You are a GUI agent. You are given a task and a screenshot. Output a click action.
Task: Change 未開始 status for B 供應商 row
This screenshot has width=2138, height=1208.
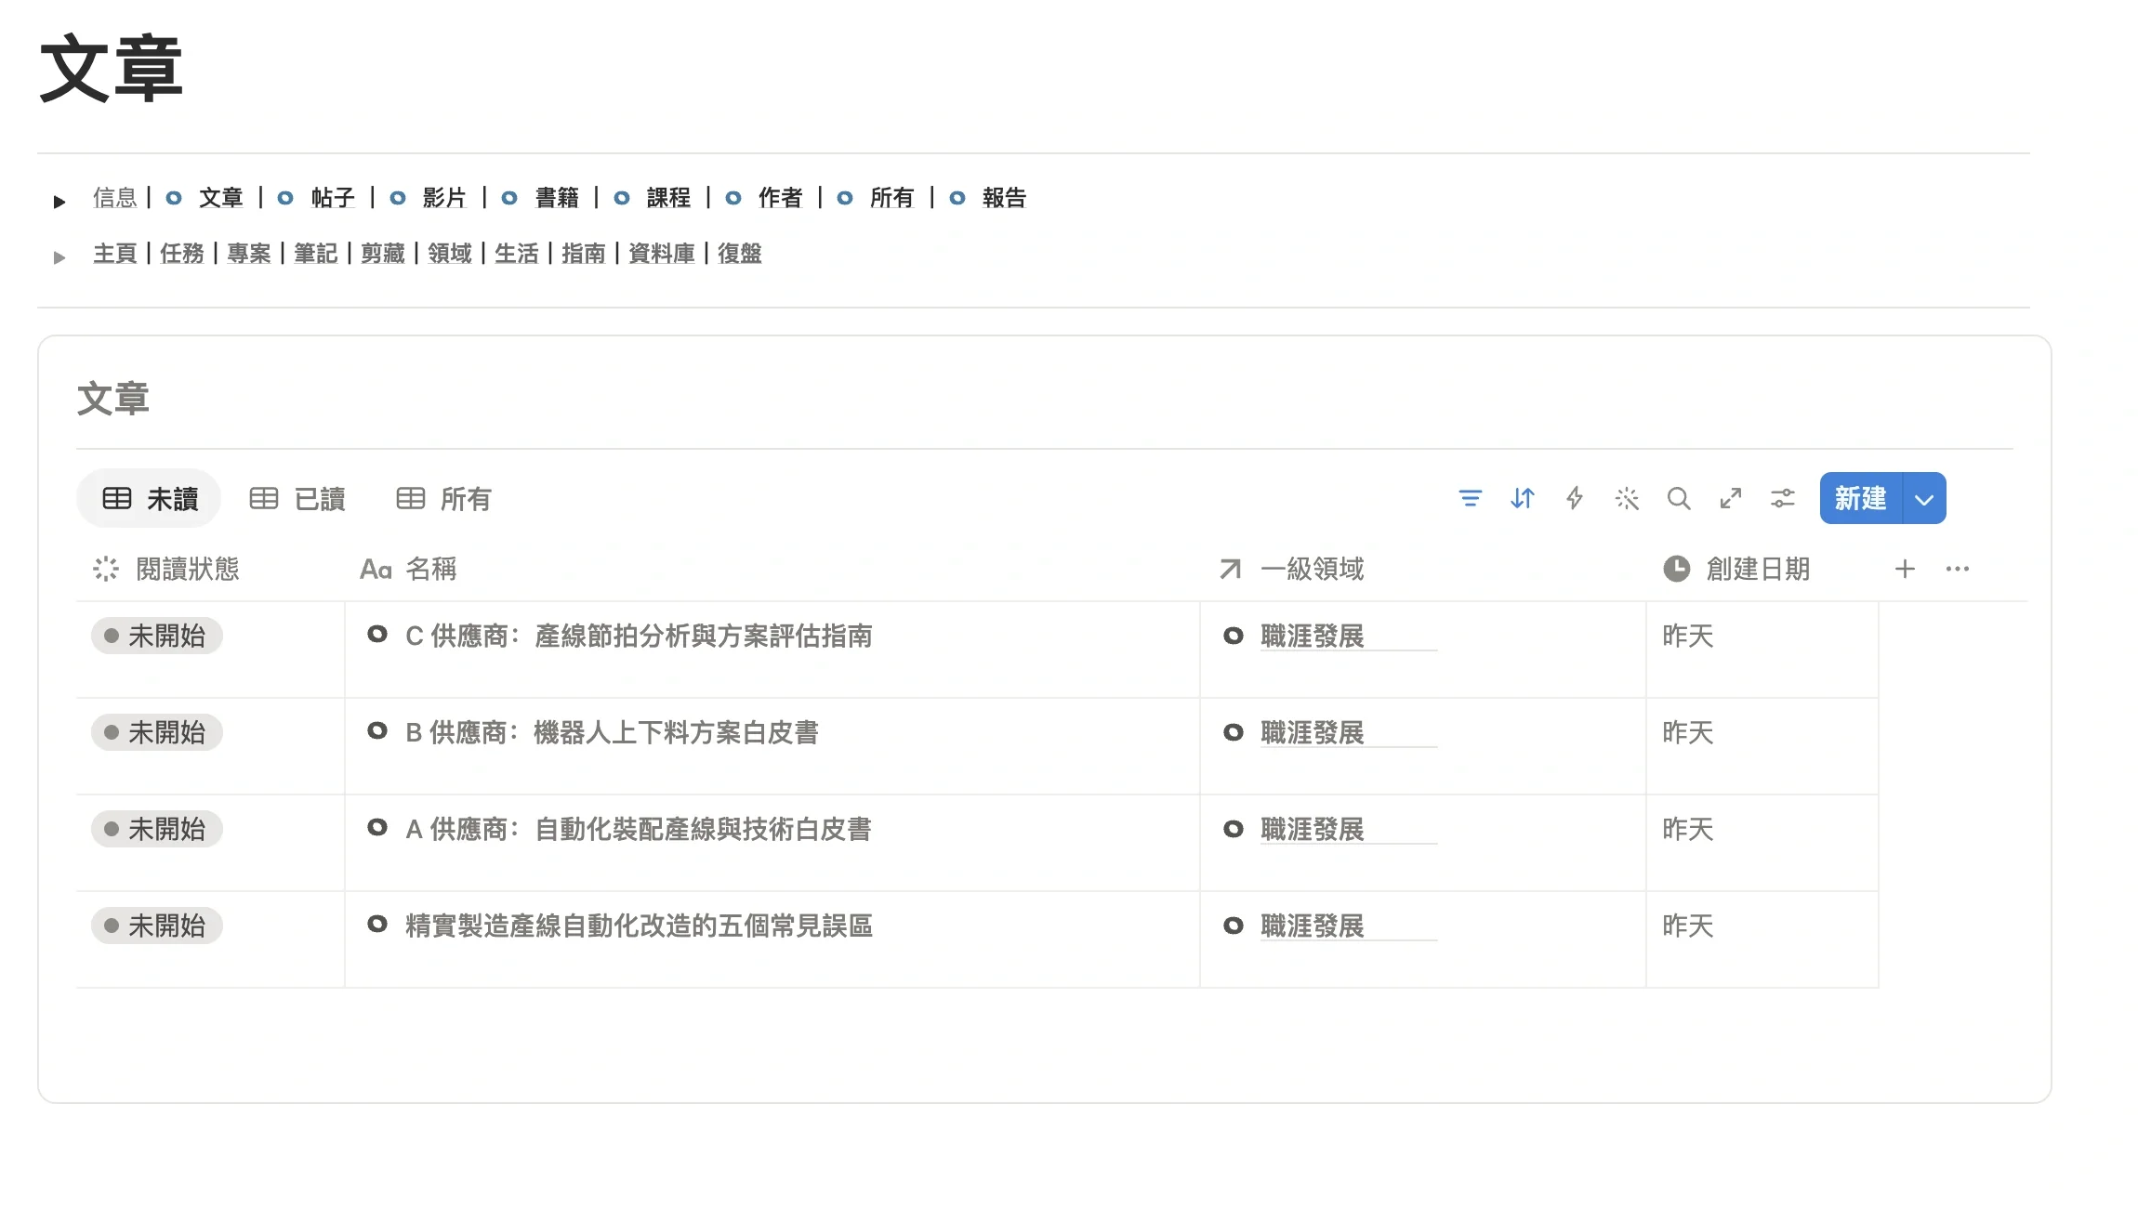[x=156, y=732]
